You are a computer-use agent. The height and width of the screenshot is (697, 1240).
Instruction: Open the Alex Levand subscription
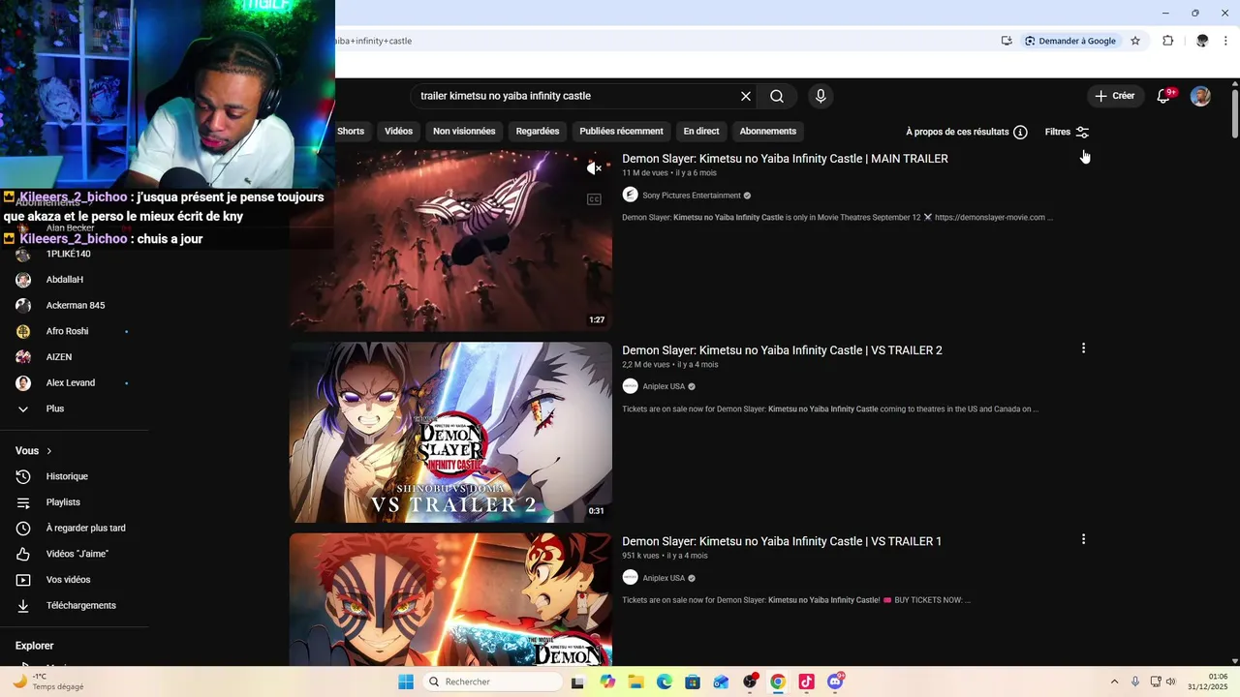74,383
